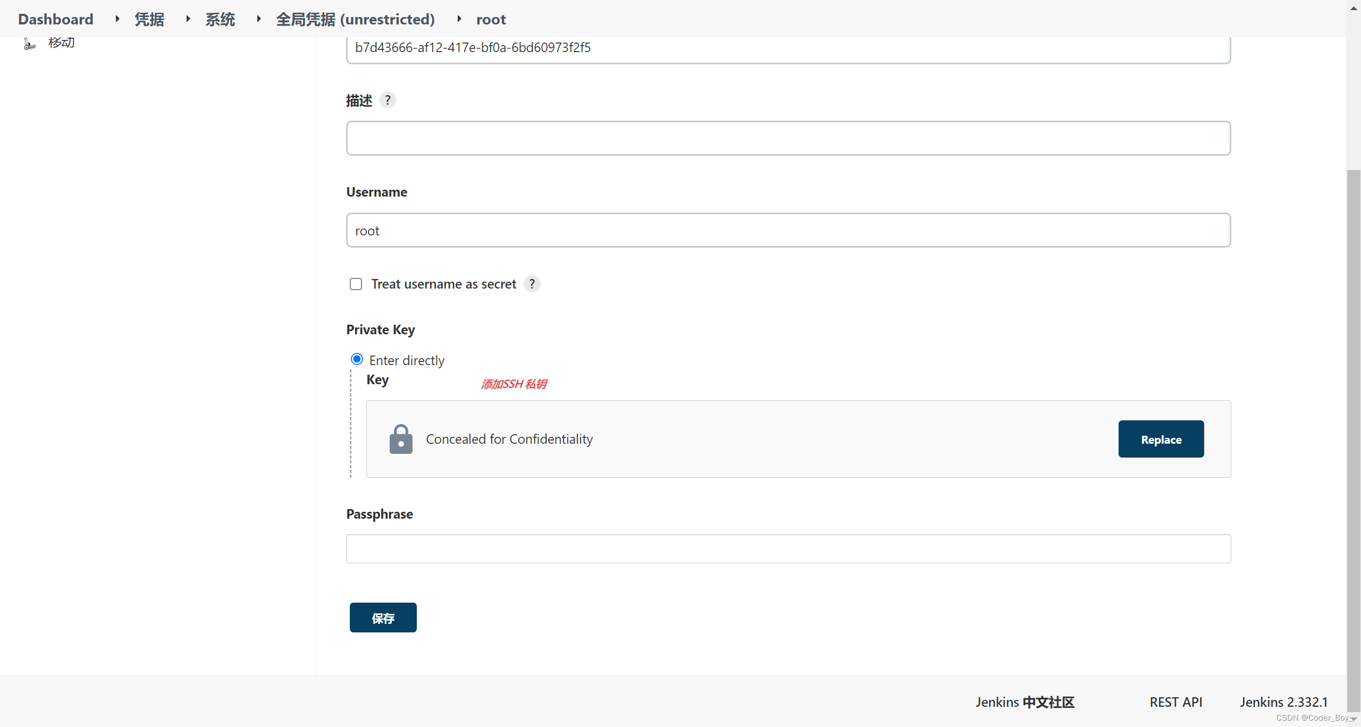Enable Treat username as secret checkbox
Viewport: 1361px width, 727px height.
(355, 283)
